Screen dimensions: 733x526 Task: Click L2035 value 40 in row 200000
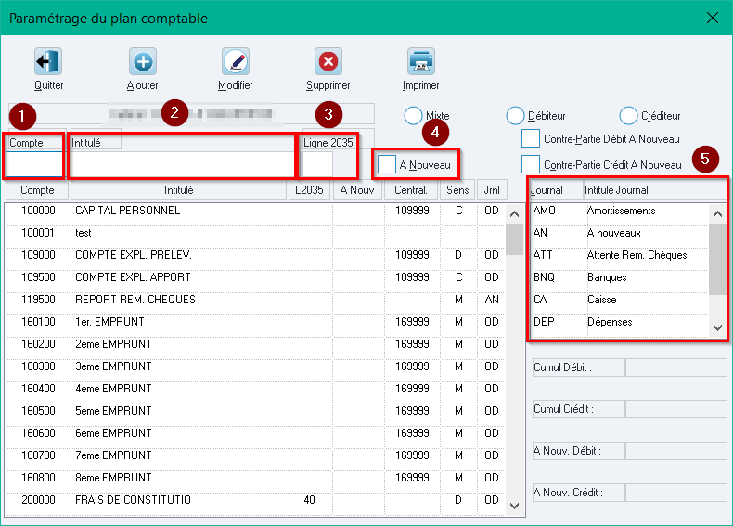coord(310,500)
